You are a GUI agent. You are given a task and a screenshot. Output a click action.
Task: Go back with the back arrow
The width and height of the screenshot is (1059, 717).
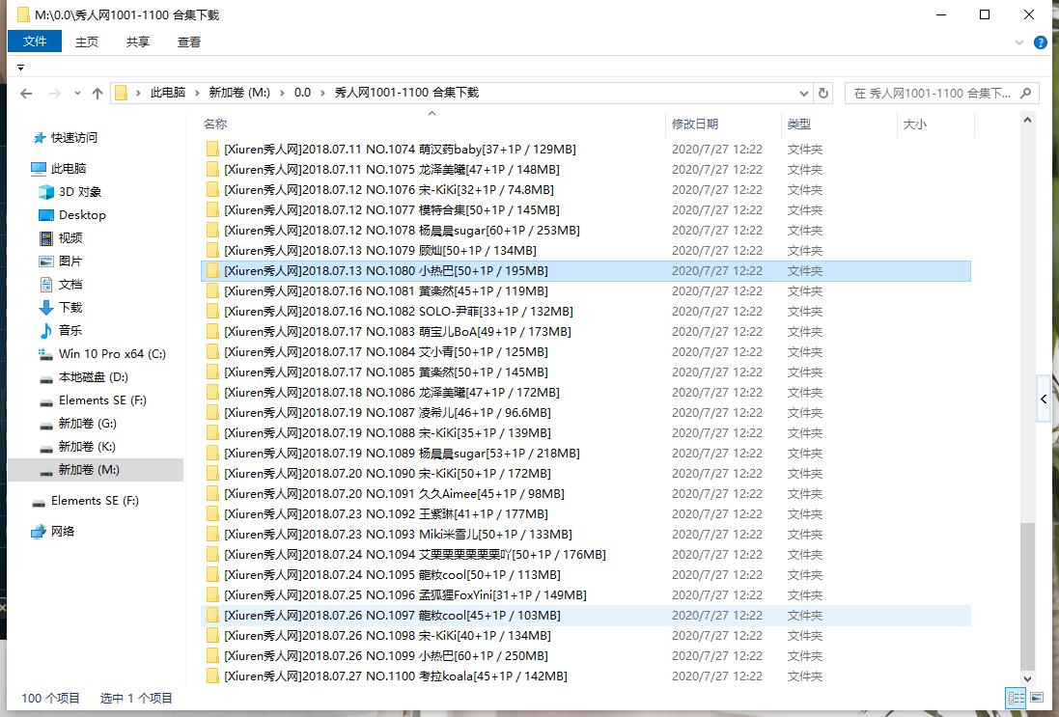[x=26, y=94]
